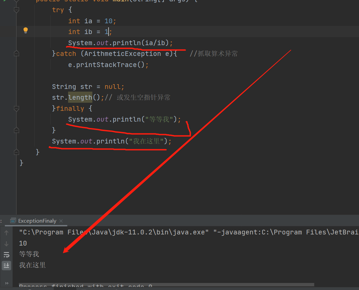This screenshot has height=290, width=359.
Task: Click the console output line 10
Action: click(23, 243)
